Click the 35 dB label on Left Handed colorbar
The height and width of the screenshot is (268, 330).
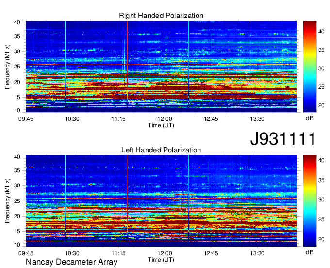pos(321,180)
